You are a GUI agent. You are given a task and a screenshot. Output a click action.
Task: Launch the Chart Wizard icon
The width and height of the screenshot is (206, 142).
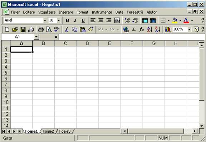pos(168,29)
